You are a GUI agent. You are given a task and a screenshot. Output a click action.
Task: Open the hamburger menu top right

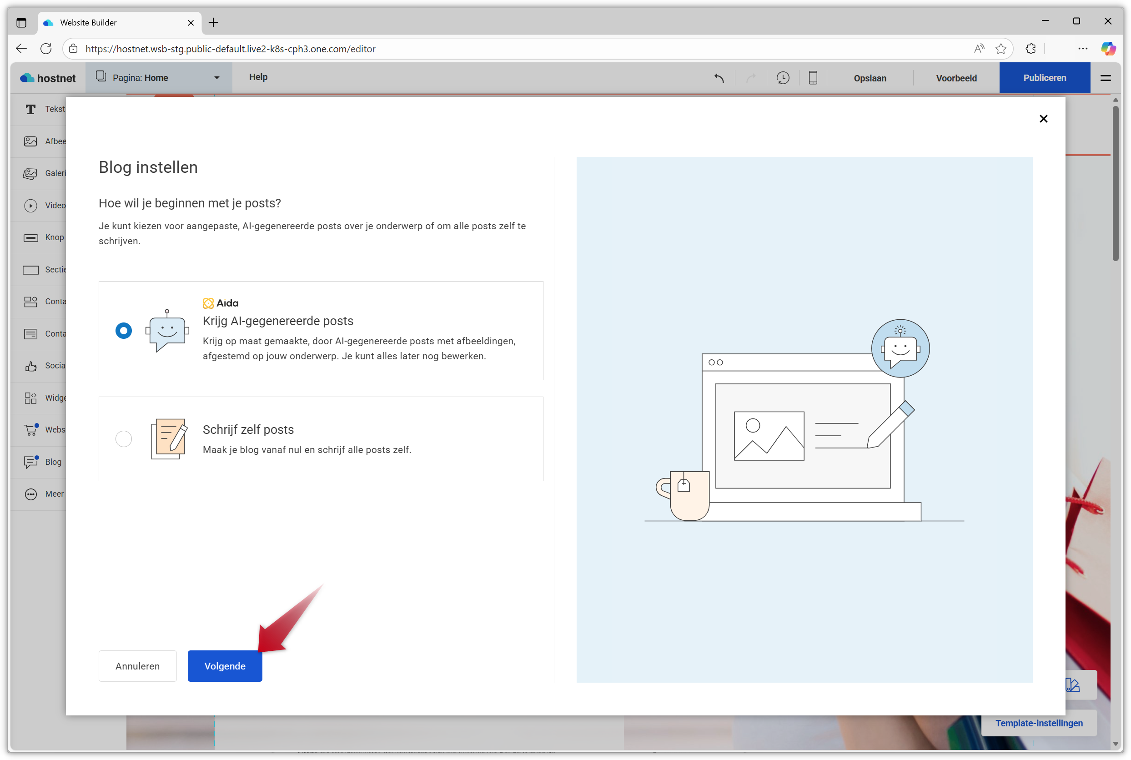1106,78
